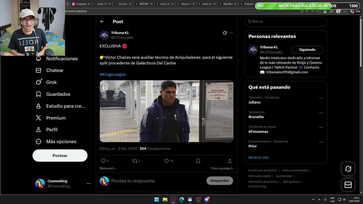Open Grok from the sidebar
The image size is (363, 204).
pos(46,82)
